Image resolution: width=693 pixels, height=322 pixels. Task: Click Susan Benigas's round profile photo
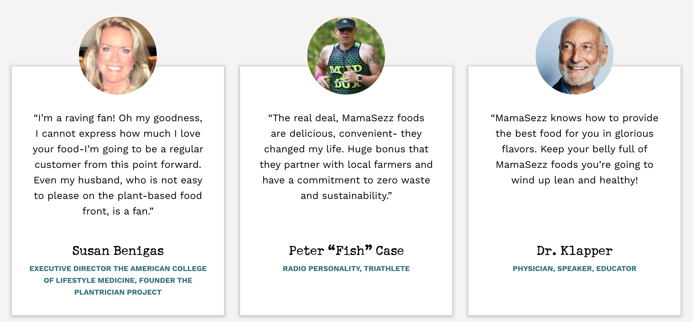(118, 56)
